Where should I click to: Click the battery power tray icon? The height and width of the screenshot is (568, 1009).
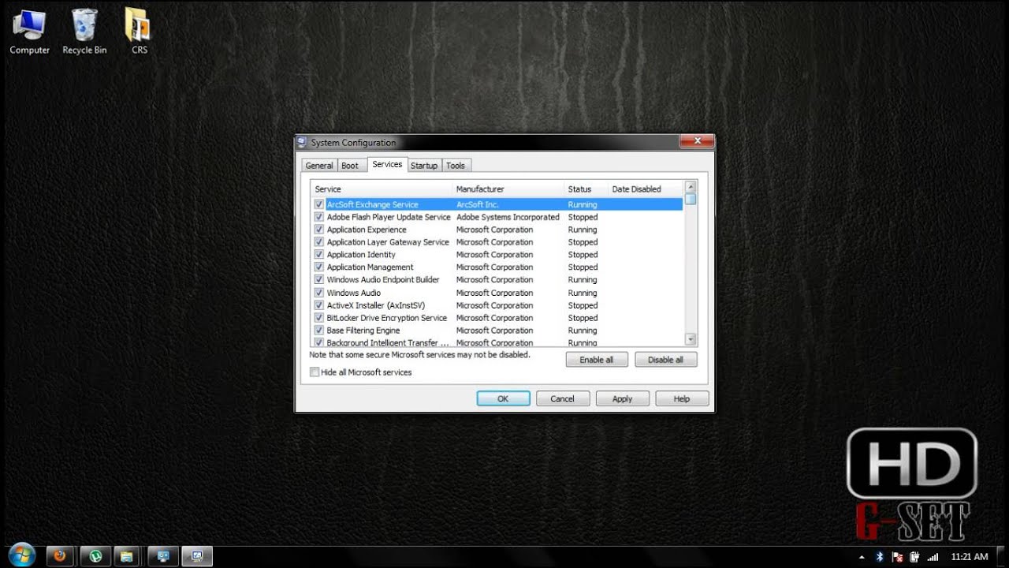914,557
